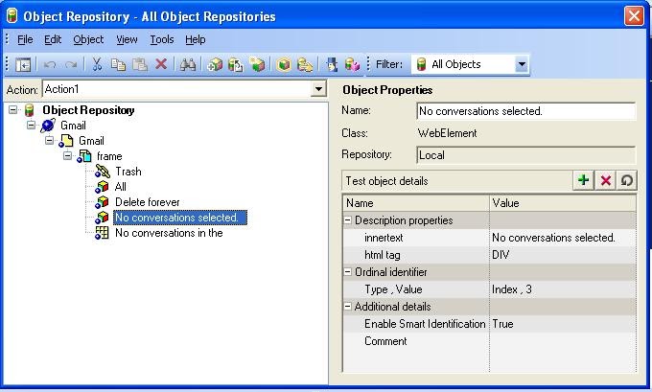The image size is (652, 392).
Task: Collapse the Gmail page node
Action: tap(50, 141)
